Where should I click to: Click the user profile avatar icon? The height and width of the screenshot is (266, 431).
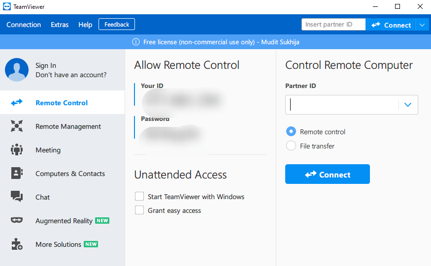click(17, 70)
